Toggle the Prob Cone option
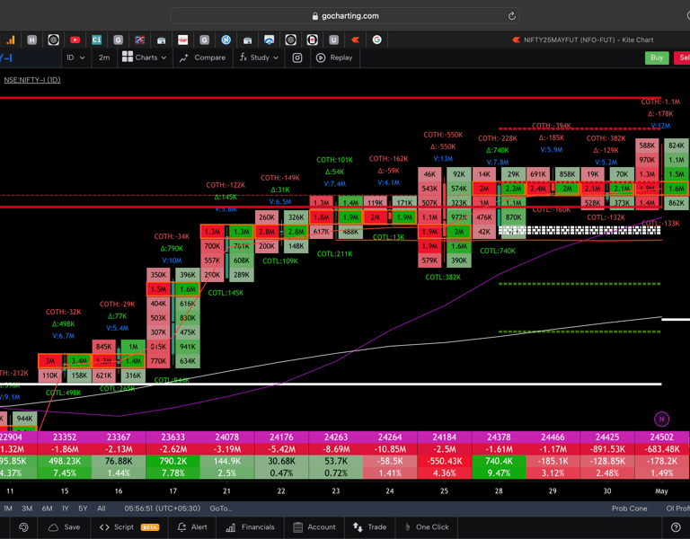The image size is (690, 539). [x=629, y=508]
